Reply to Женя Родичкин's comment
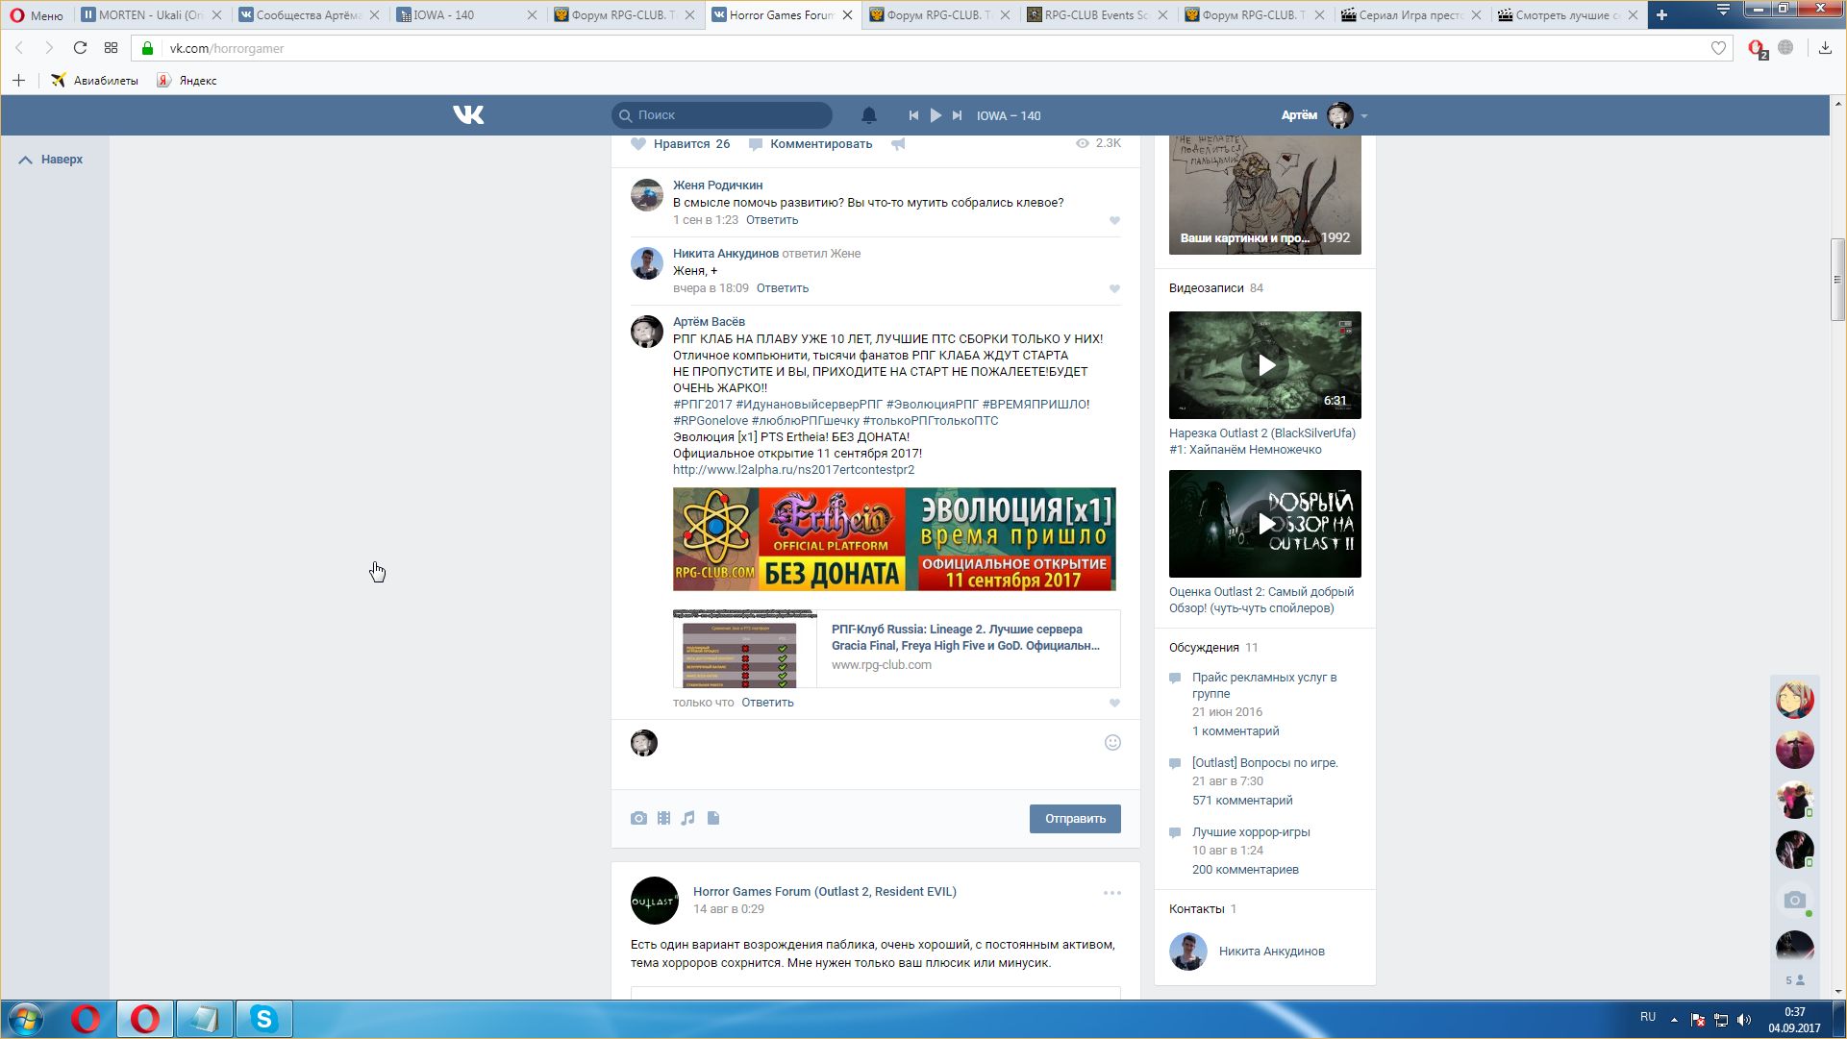 pyautogui.click(x=772, y=220)
